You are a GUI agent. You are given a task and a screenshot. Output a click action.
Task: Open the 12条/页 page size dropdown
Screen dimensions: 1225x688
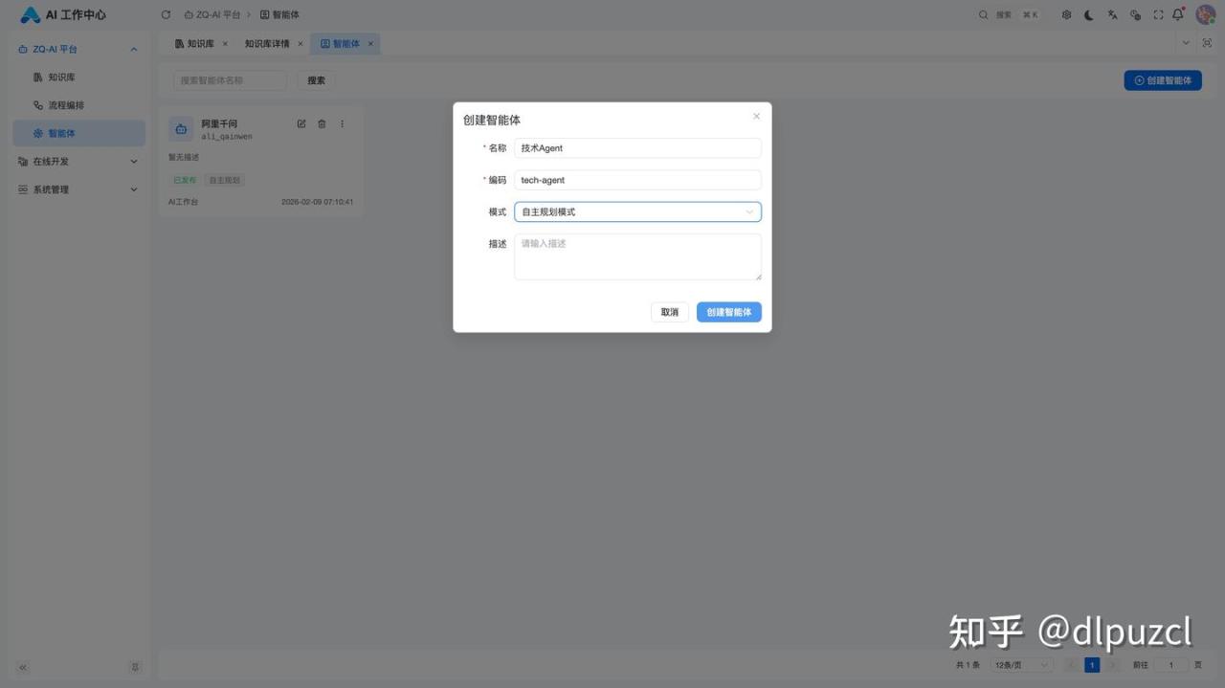pyautogui.click(x=1021, y=665)
